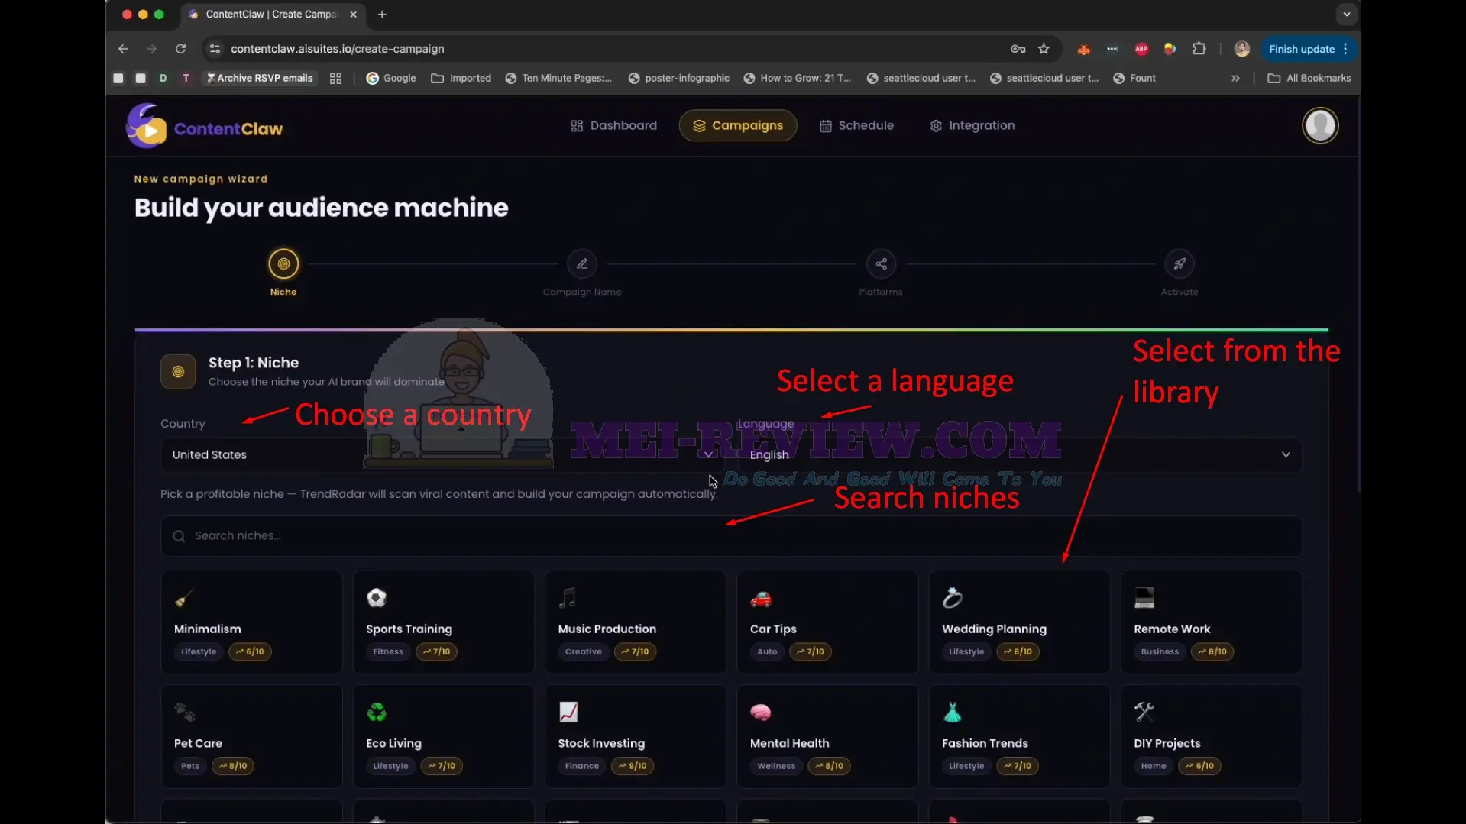Viewport: 1466px width, 824px height.
Task: Open the Country dropdown showing United States
Action: [x=442, y=454]
